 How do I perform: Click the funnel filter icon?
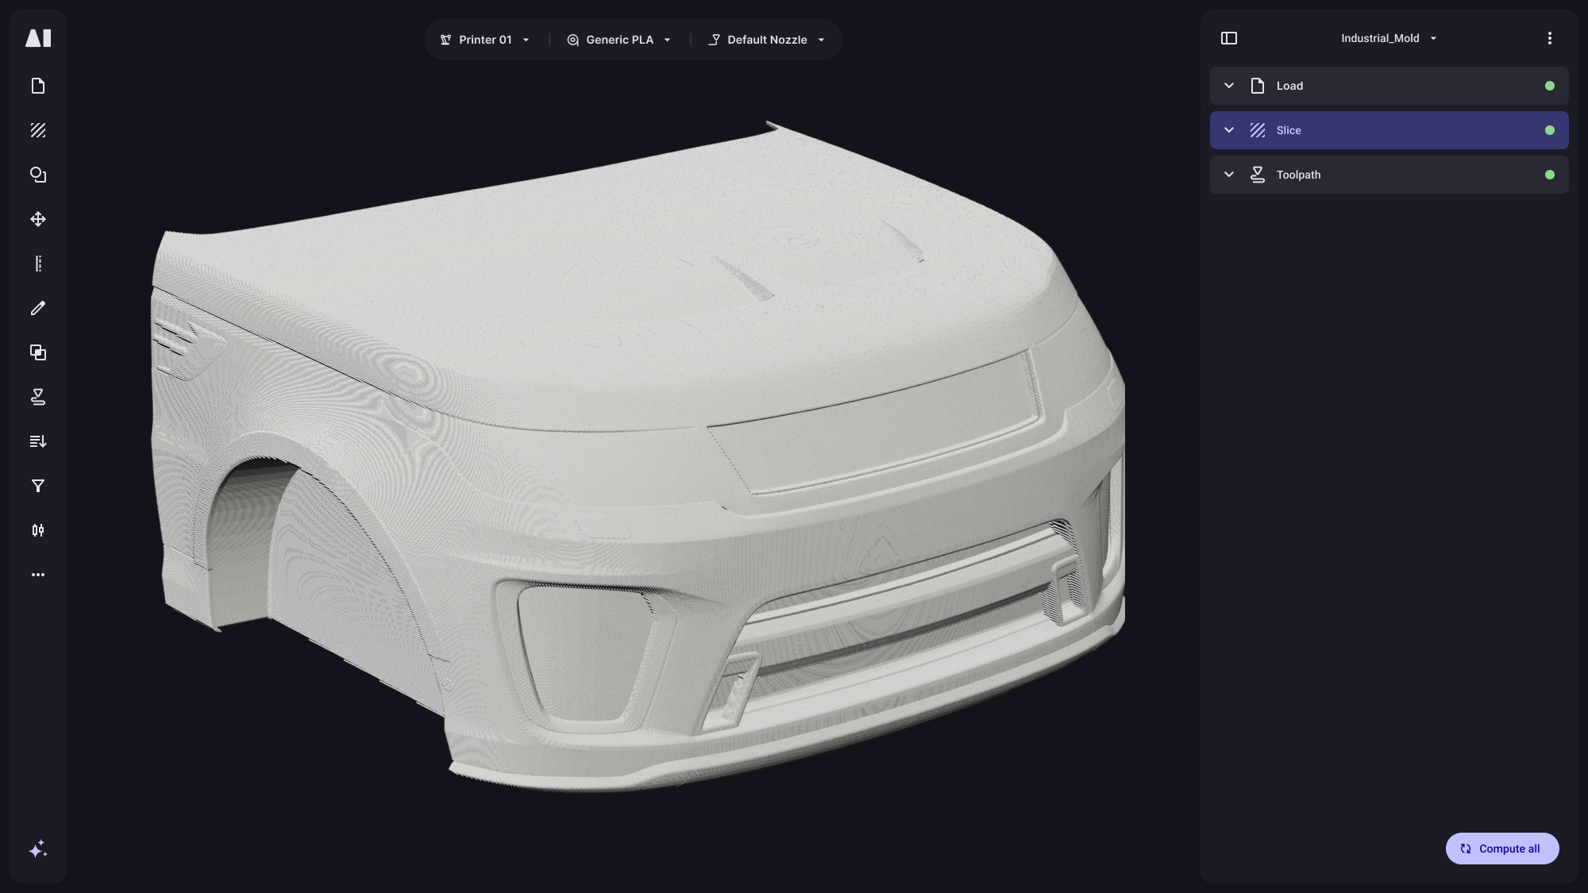[38, 486]
